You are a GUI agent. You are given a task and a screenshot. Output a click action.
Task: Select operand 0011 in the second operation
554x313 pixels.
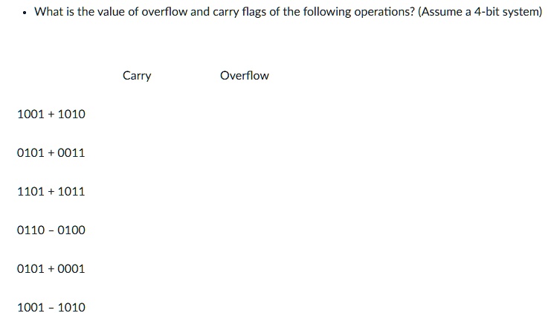click(x=72, y=153)
